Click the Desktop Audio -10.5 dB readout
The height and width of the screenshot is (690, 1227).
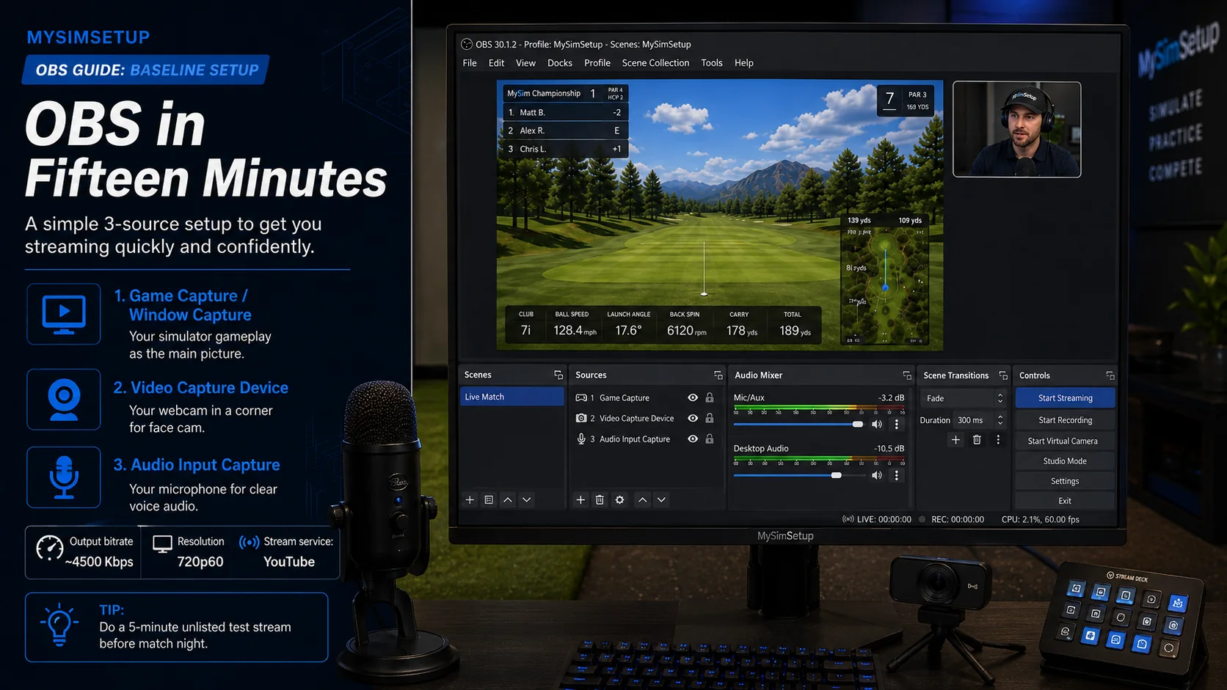(889, 448)
